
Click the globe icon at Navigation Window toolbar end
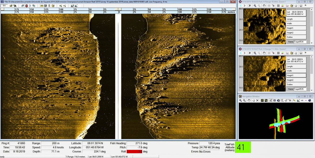(x=310, y=100)
